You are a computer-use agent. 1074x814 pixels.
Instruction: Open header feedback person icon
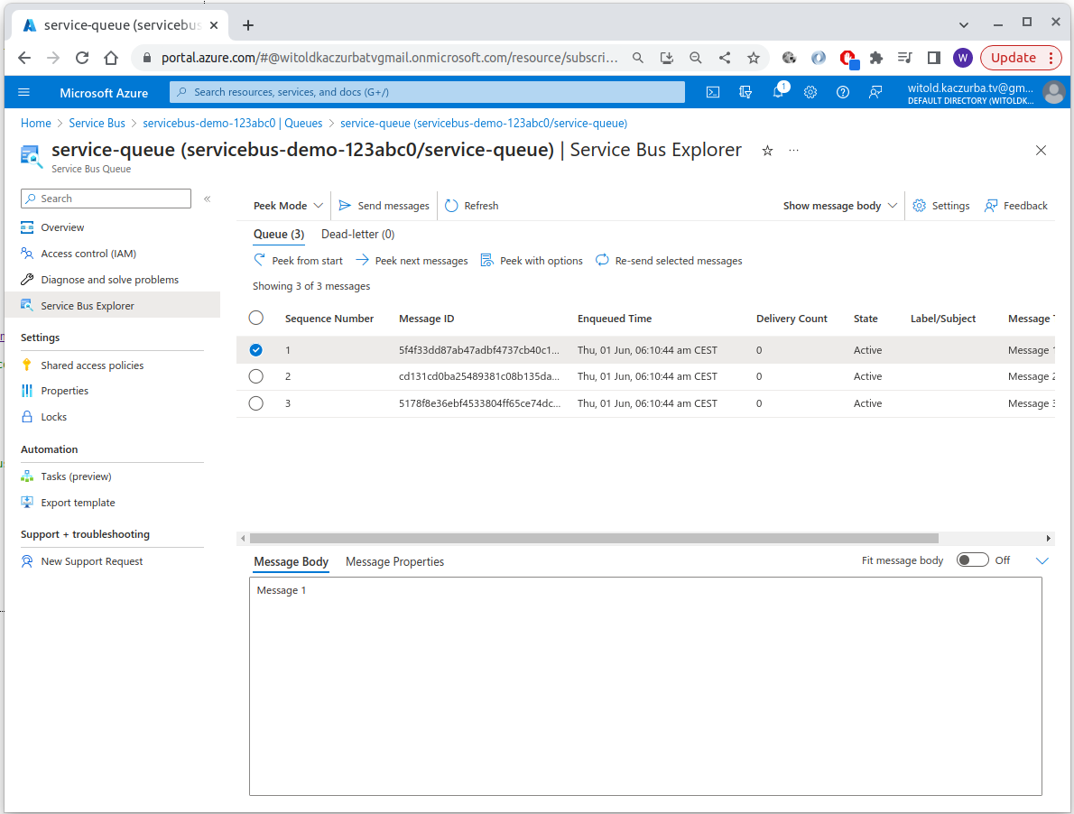coord(875,92)
